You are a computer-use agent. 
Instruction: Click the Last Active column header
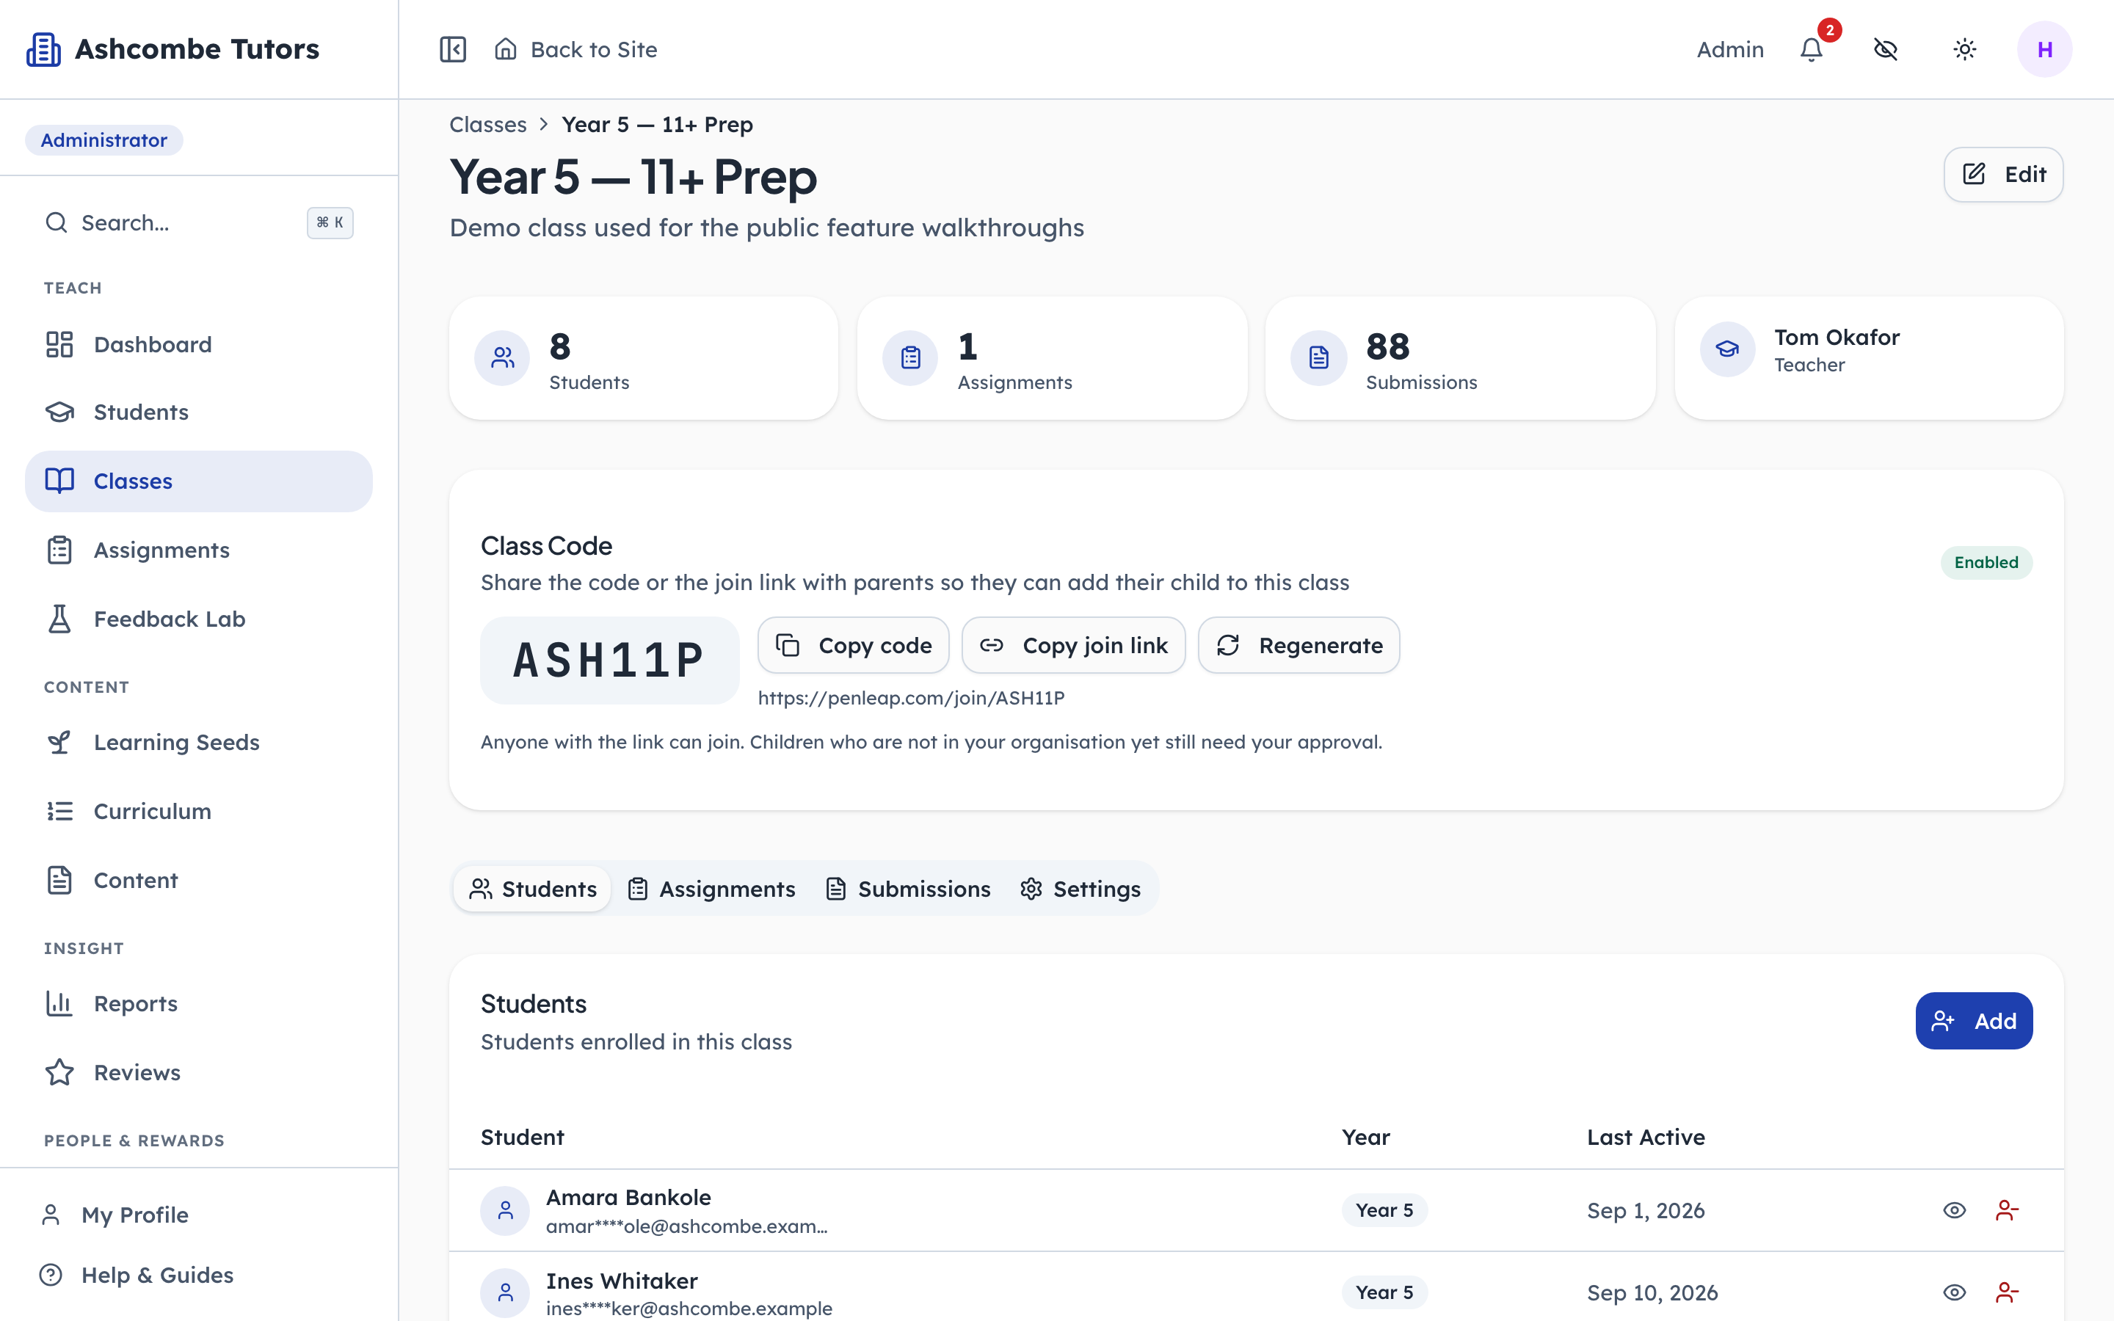1646,1137
